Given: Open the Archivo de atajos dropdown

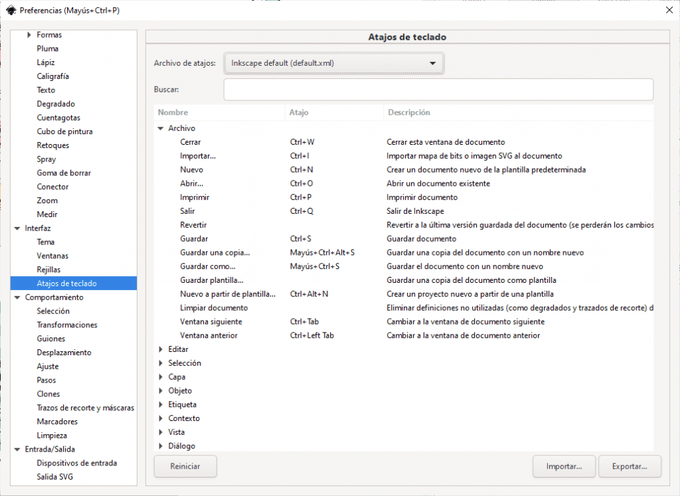Looking at the screenshot, I should point(334,63).
